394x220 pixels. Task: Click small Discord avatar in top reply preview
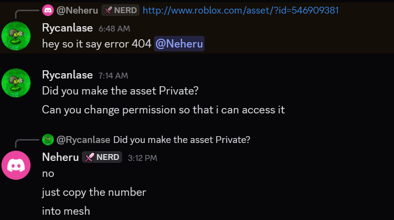tap(47, 10)
